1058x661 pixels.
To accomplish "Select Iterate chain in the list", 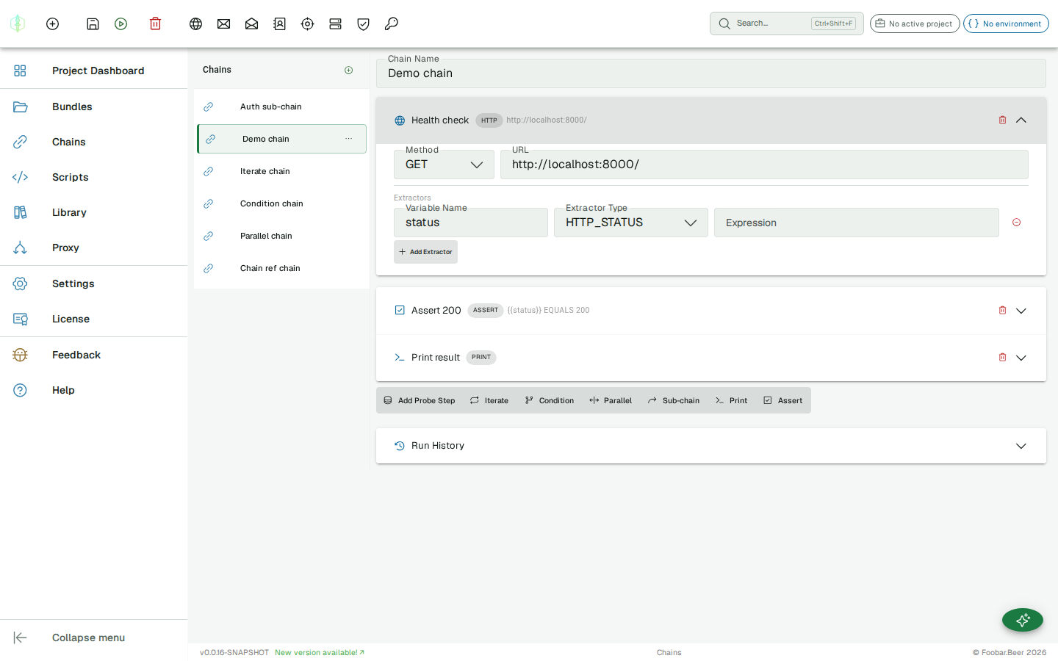I will coord(281,171).
